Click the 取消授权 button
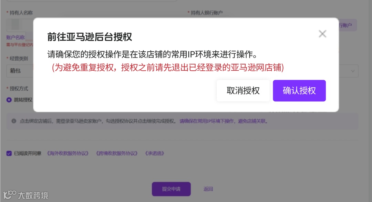Image resolution: width=372 pixels, height=202 pixels. click(243, 91)
